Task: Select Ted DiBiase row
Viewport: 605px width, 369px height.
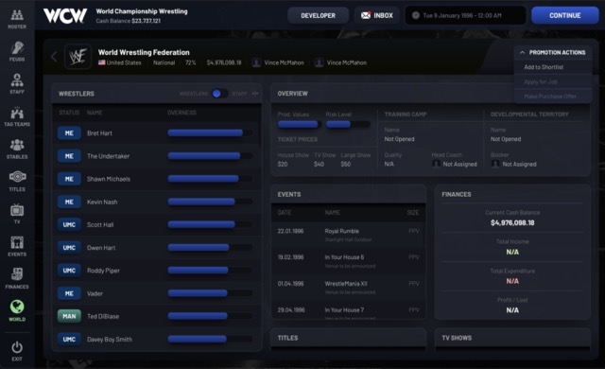Action: [157, 316]
